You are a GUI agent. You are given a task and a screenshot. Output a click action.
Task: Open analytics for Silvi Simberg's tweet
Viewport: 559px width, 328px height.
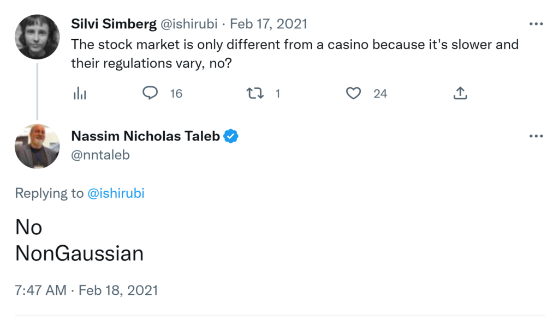(x=80, y=94)
